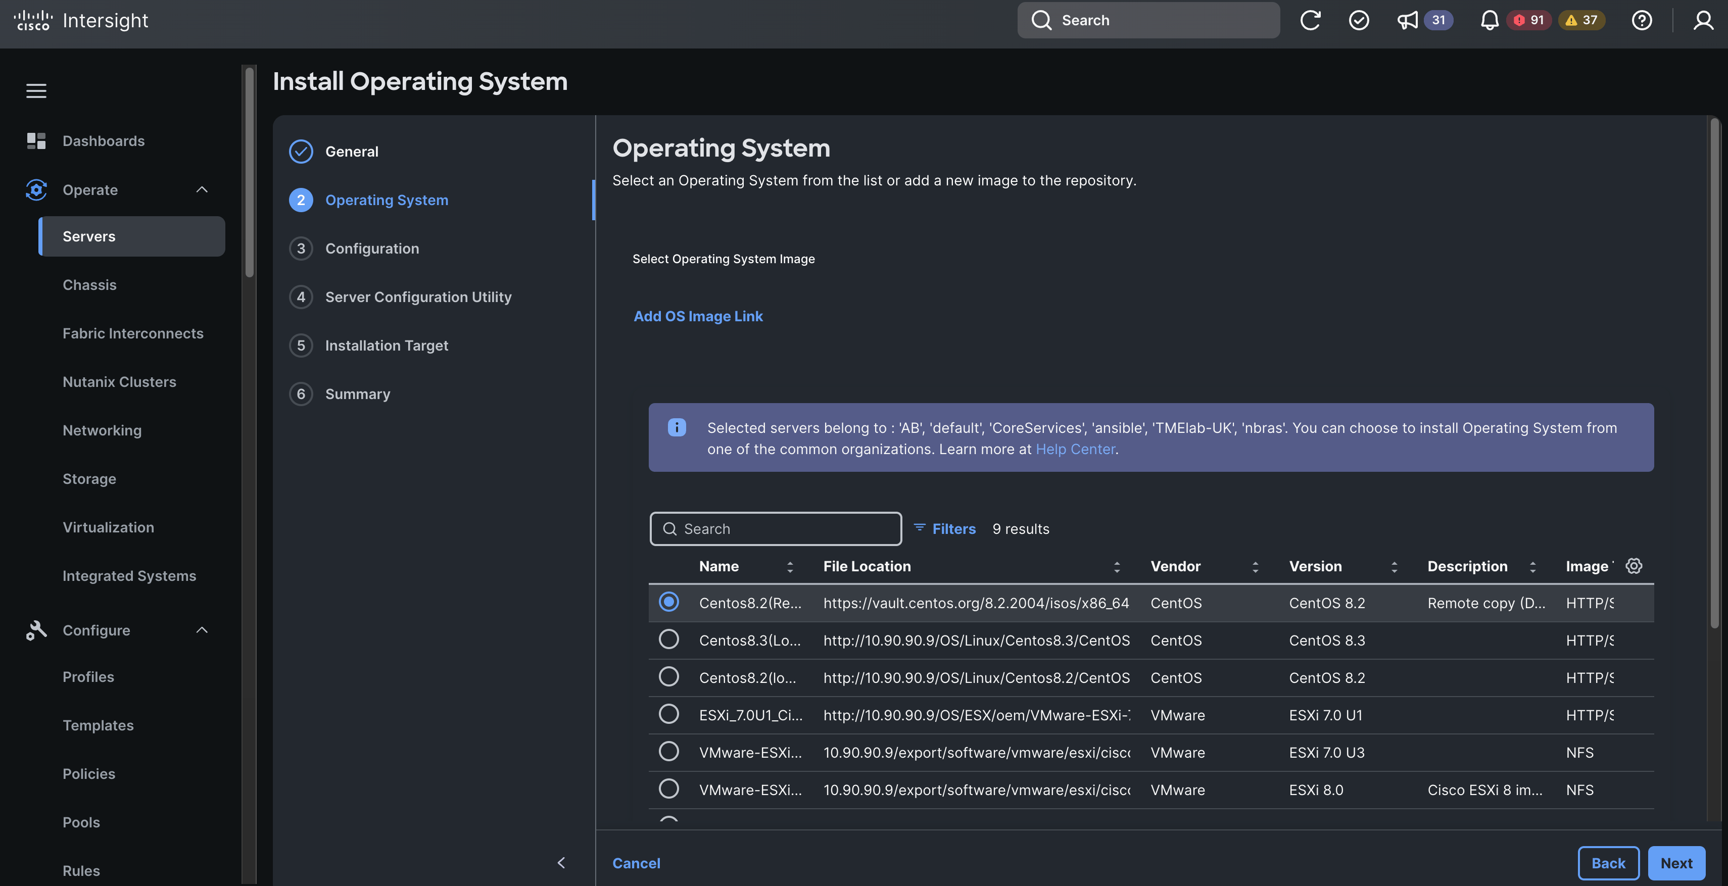1728x886 pixels.
Task: Click the Add OS Image Link
Action: pyautogui.click(x=698, y=317)
